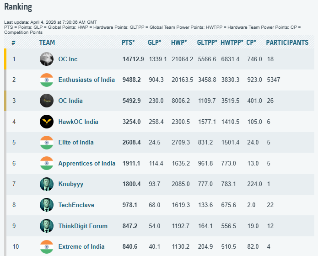318x256 pixels.
Task: Select the 3254.0 points value
Action: pyautogui.click(x=132, y=122)
